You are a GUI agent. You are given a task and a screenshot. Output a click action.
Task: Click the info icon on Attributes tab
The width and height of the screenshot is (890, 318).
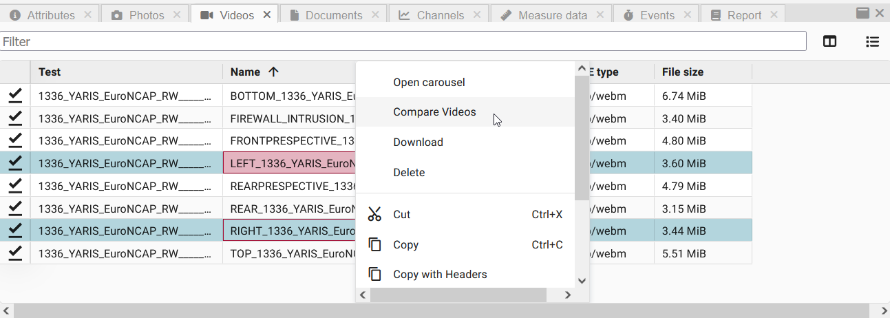point(15,14)
